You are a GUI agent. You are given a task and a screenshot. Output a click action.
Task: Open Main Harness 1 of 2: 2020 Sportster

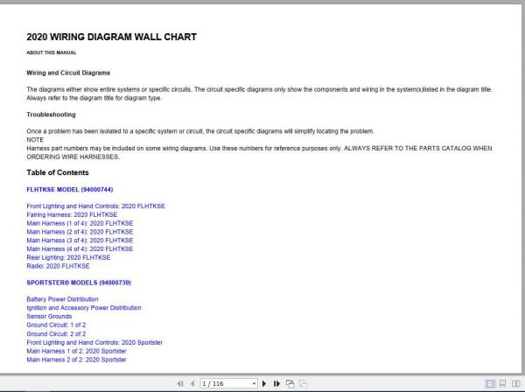(76, 351)
